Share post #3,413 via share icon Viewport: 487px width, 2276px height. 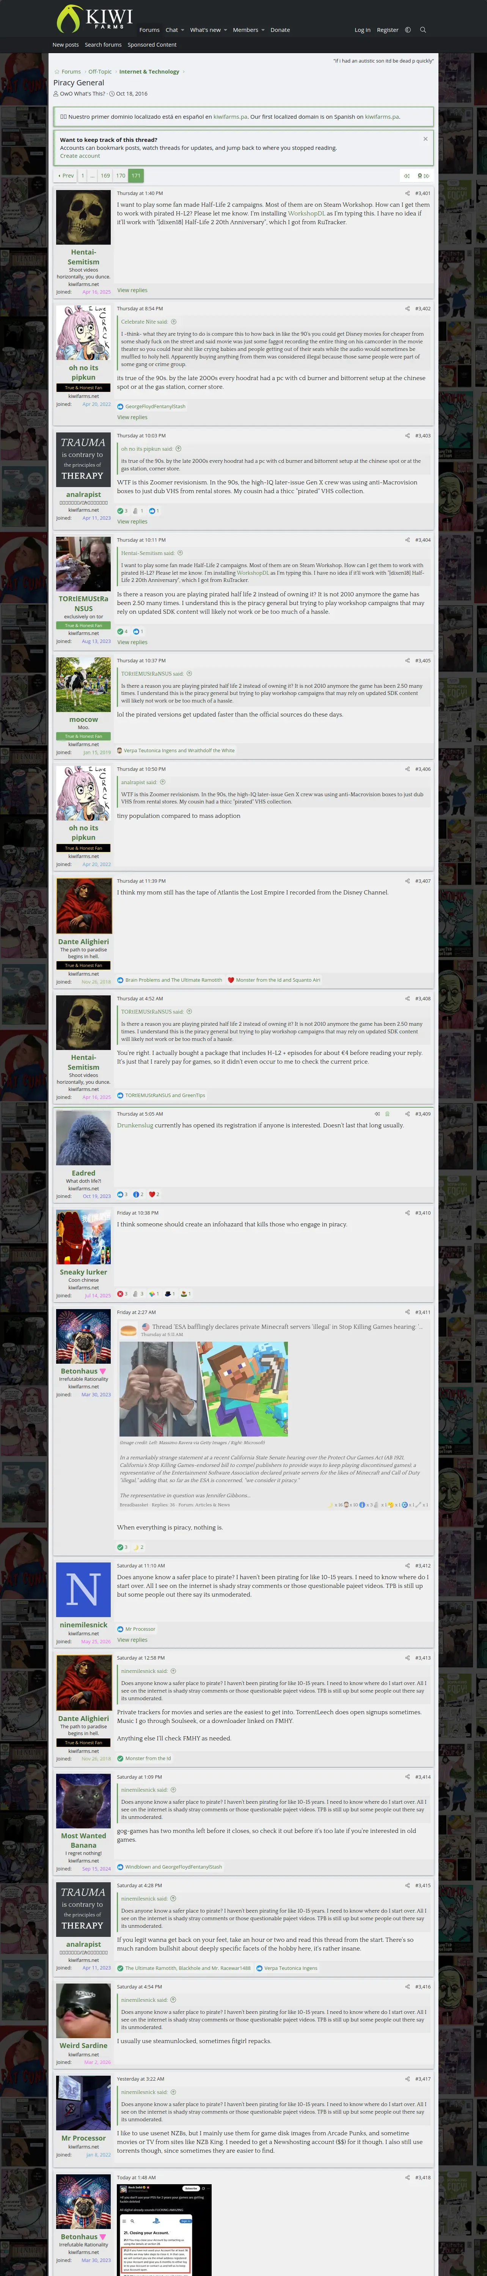coord(407,1658)
